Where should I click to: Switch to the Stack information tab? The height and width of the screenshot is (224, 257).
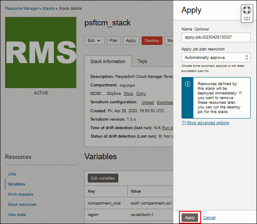tap(108, 61)
